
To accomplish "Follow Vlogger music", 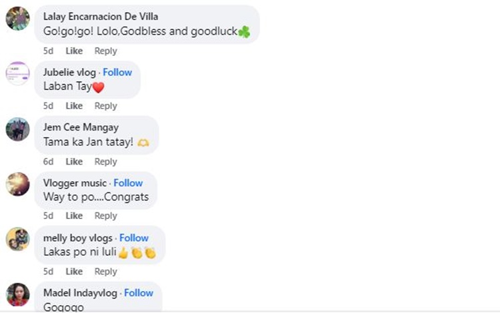I will [128, 182].
